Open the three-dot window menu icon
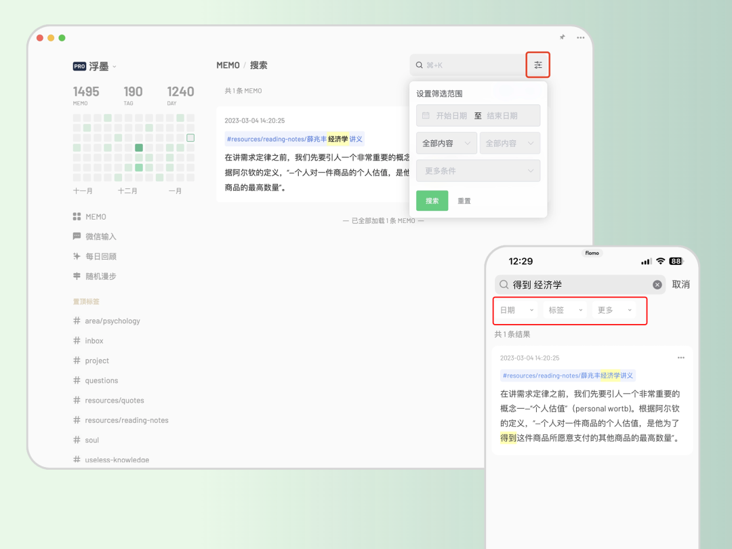The image size is (732, 549). 580,37
